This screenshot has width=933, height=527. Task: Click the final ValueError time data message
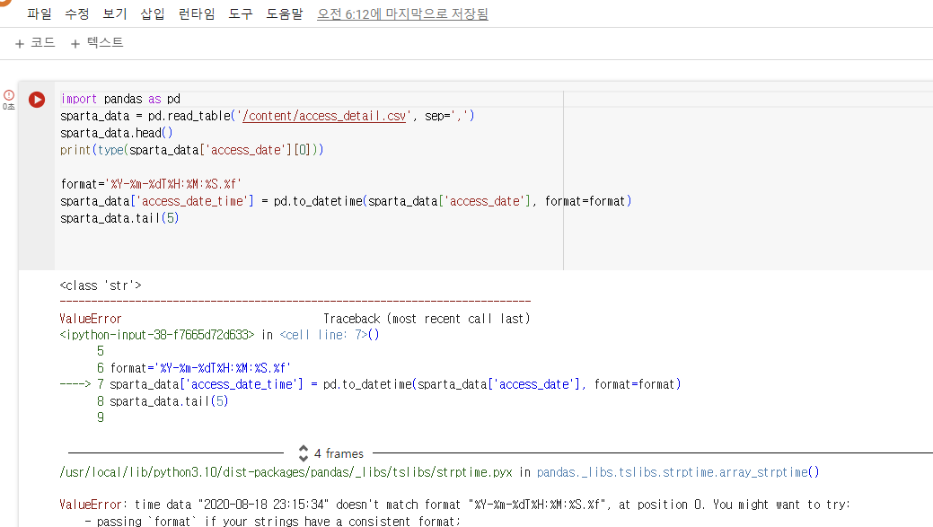tap(454, 505)
